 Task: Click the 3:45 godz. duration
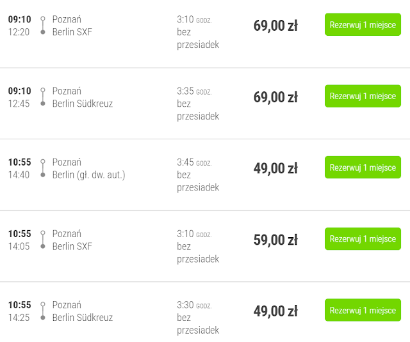pyautogui.click(x=193, y=162)
